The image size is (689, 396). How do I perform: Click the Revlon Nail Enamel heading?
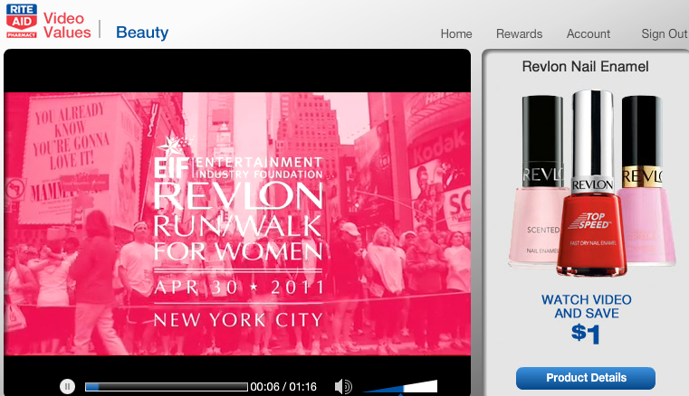pyautogui.click(x=585, y=66)
